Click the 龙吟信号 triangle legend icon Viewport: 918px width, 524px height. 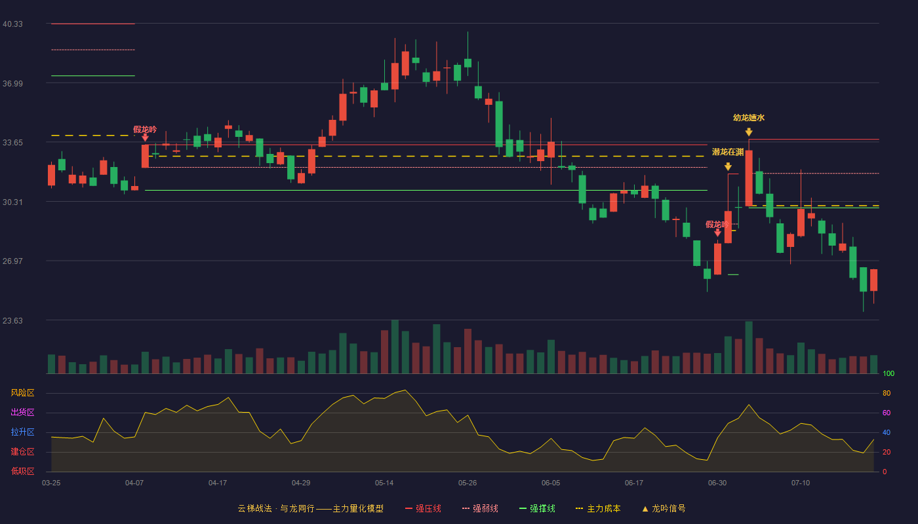645,508
